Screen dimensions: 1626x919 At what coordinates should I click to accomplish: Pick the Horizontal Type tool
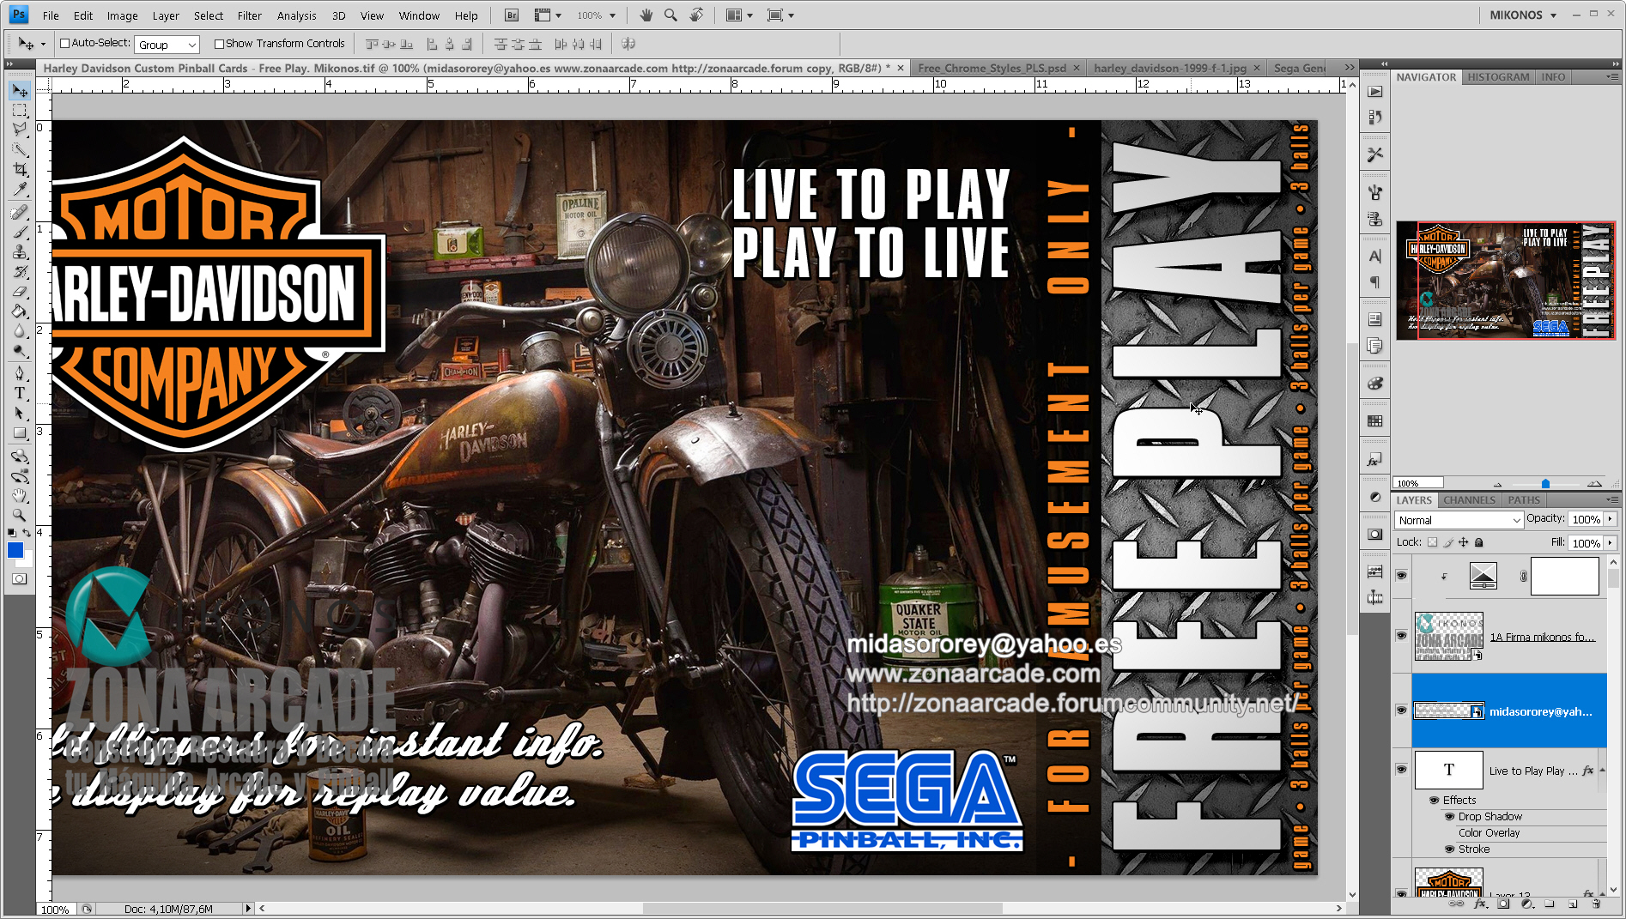click(20, 393)
